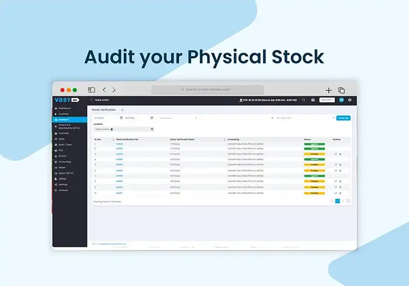
Task: Select page 1 in pagination
Action: pos(337,201)
